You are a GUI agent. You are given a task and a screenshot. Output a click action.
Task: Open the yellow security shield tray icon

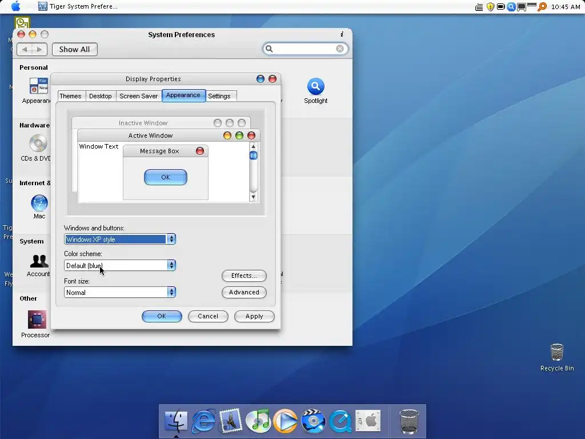pyautogui.click(x=490, y=7)
